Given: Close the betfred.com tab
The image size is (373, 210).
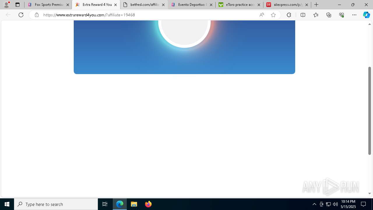Looking at the screenshot, I should tap(163, 5).
